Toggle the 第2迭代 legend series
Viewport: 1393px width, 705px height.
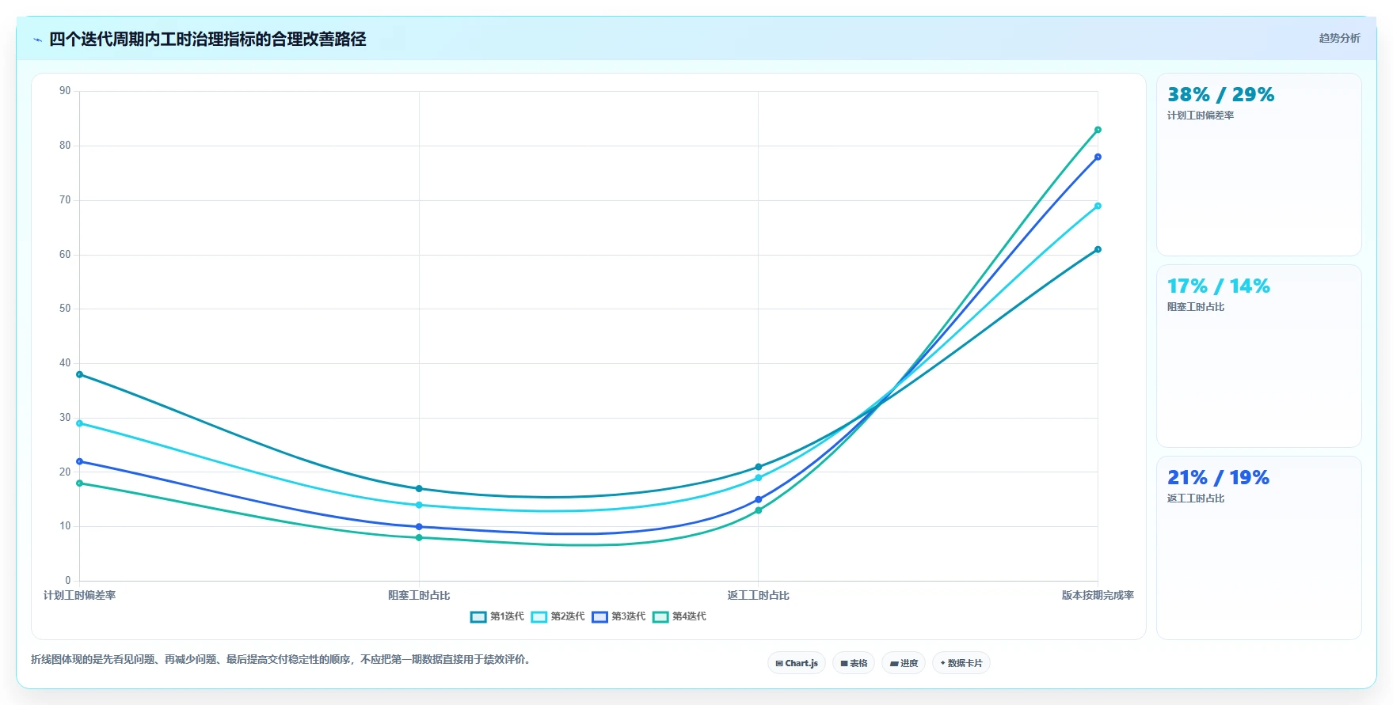pyautogui.click(x=558, y=616)
